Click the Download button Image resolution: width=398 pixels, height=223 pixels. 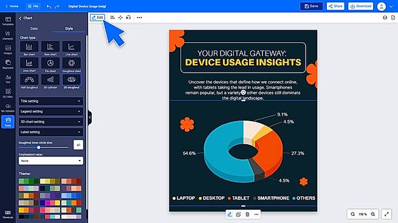pyautogui.click(x=360, y=6)
